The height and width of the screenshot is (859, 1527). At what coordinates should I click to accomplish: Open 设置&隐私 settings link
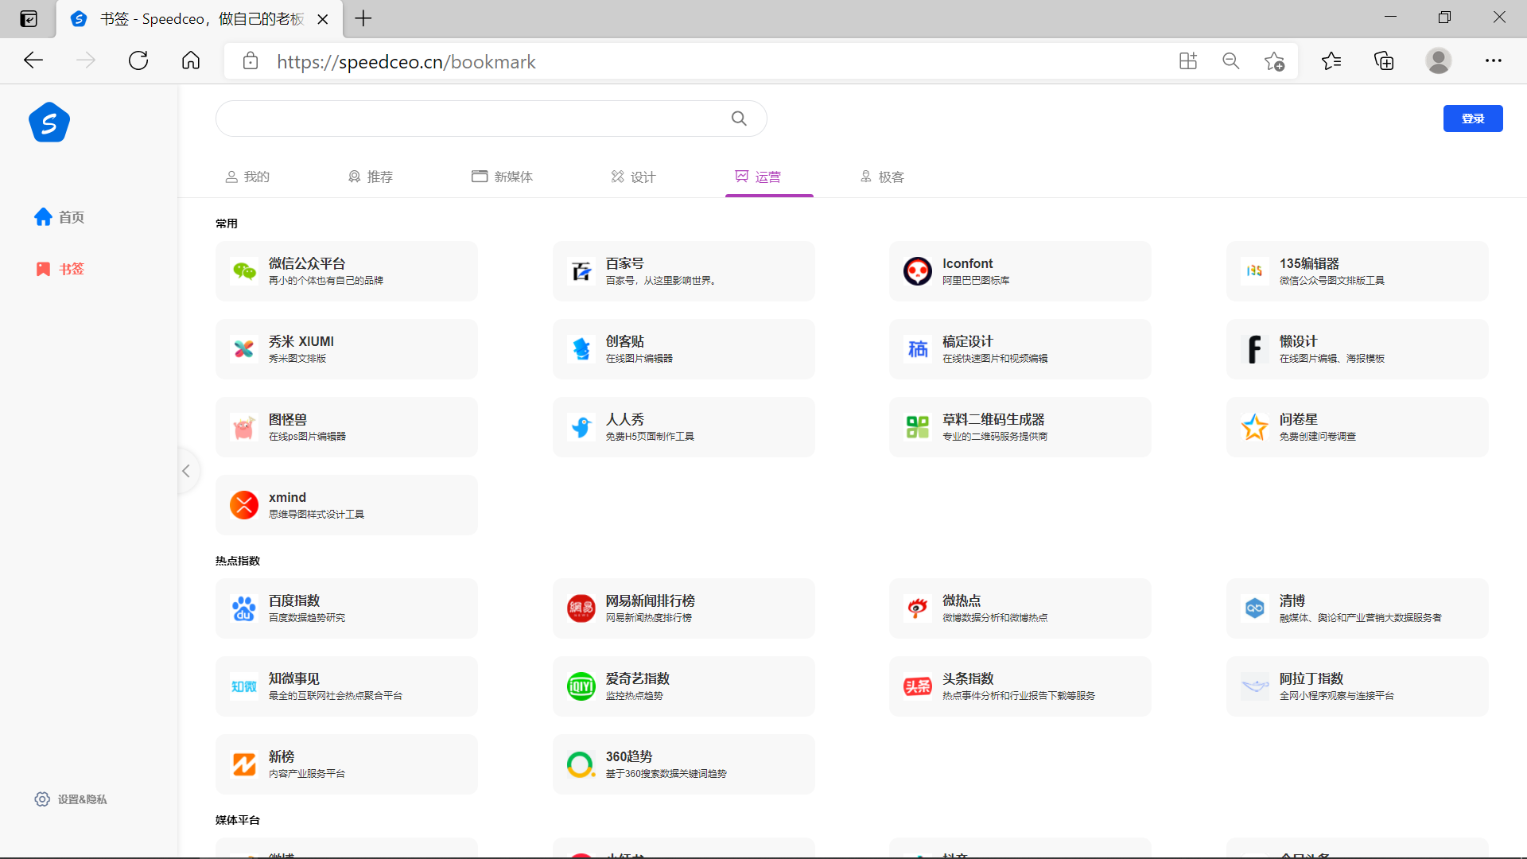(x=71, y=799)
